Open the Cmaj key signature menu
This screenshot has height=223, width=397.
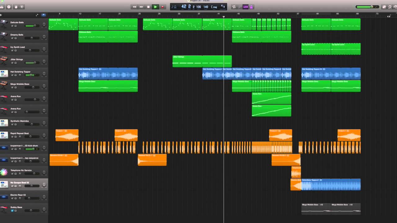[x=214, y=7]
